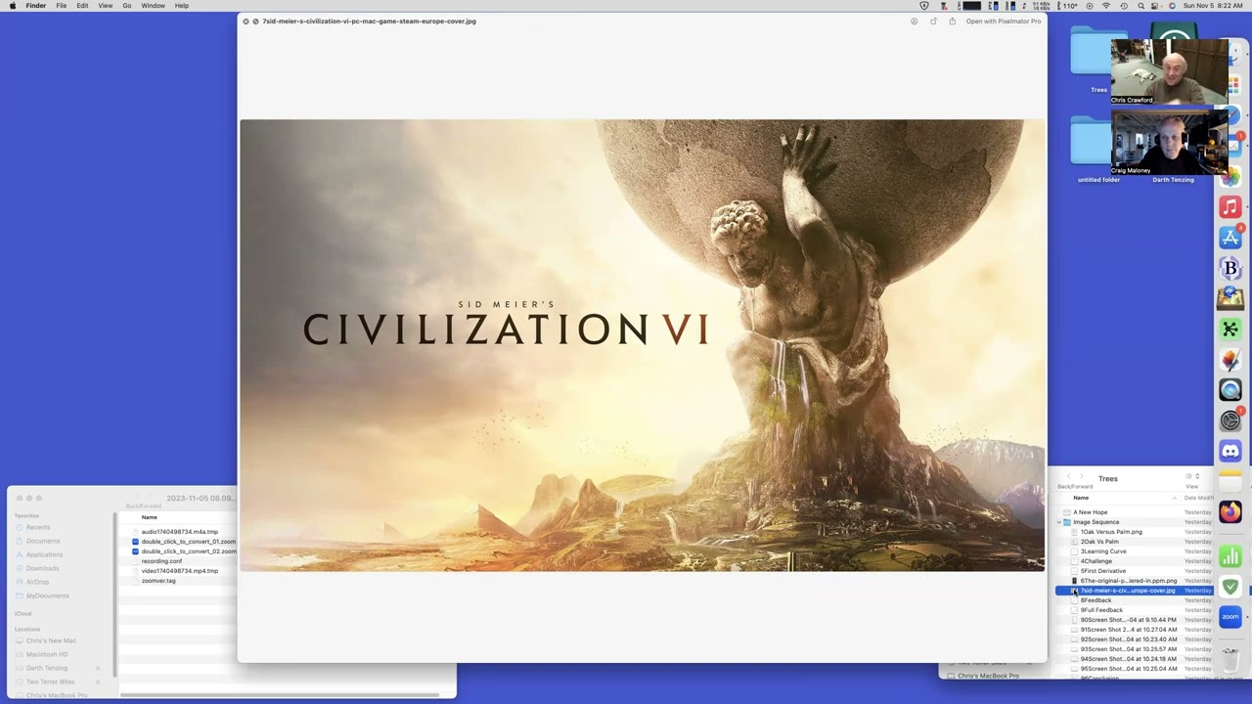The image size is (1252, 704).
Task: Select Applications in Finder sidebar
Action: 44,554
